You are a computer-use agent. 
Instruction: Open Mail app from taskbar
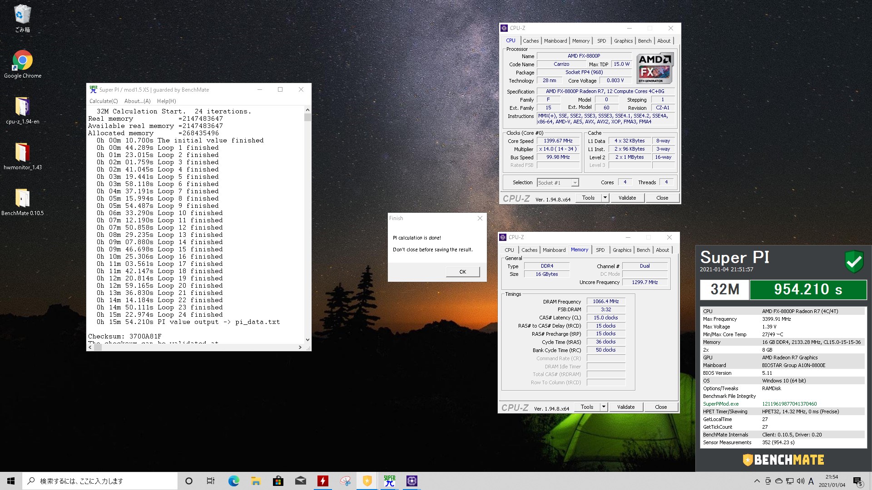coord(300,481)
